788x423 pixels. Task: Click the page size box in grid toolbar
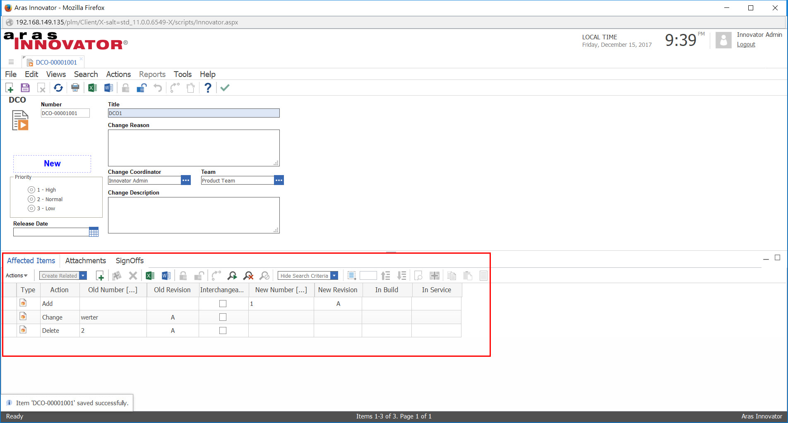click(x=368, y=276)
